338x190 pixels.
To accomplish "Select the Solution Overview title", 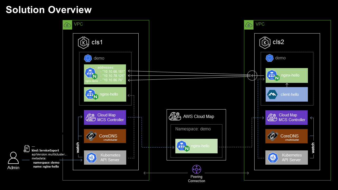I will pos(49,10).
